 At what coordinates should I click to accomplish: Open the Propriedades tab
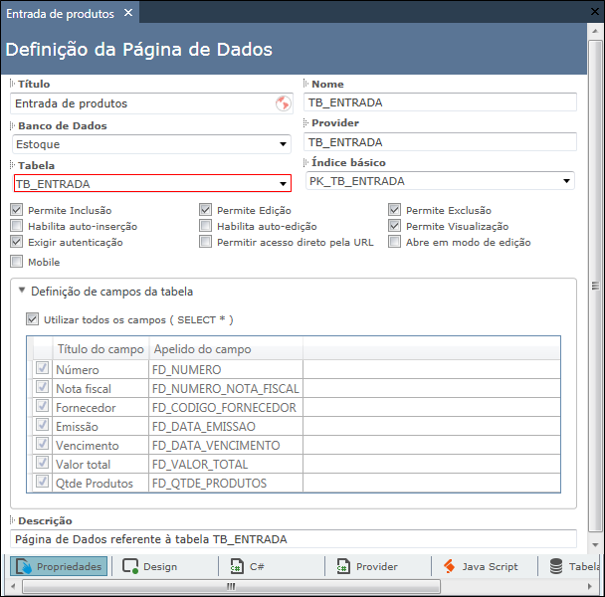59,566
